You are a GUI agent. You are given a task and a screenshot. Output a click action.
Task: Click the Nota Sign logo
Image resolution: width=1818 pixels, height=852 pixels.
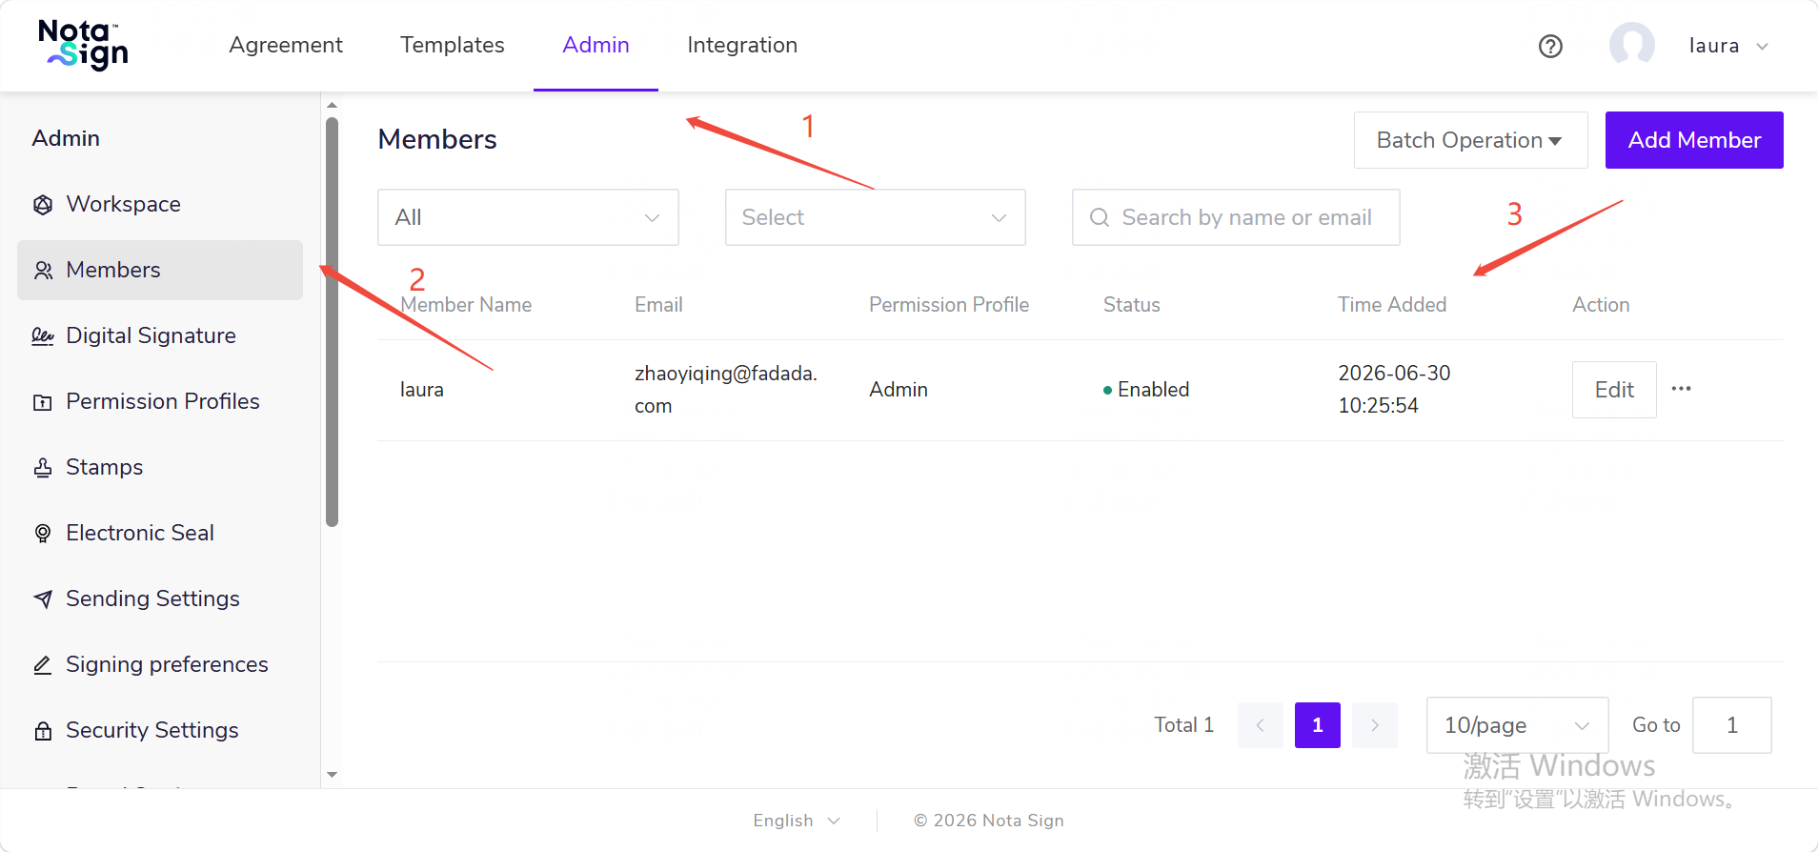84,45
